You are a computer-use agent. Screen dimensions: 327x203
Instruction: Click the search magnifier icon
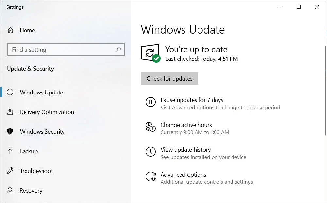(118, 49)
